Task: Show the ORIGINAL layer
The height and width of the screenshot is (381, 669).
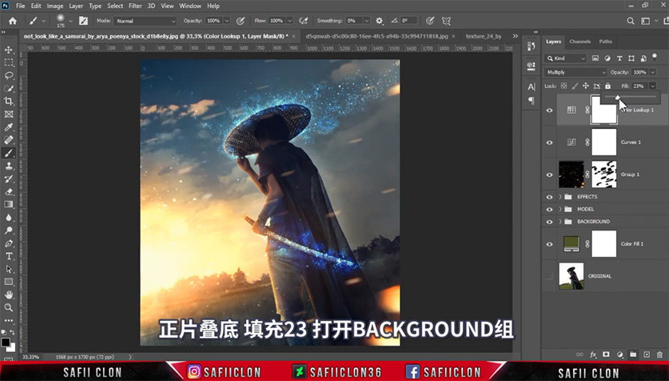Action: pos(550,277)
